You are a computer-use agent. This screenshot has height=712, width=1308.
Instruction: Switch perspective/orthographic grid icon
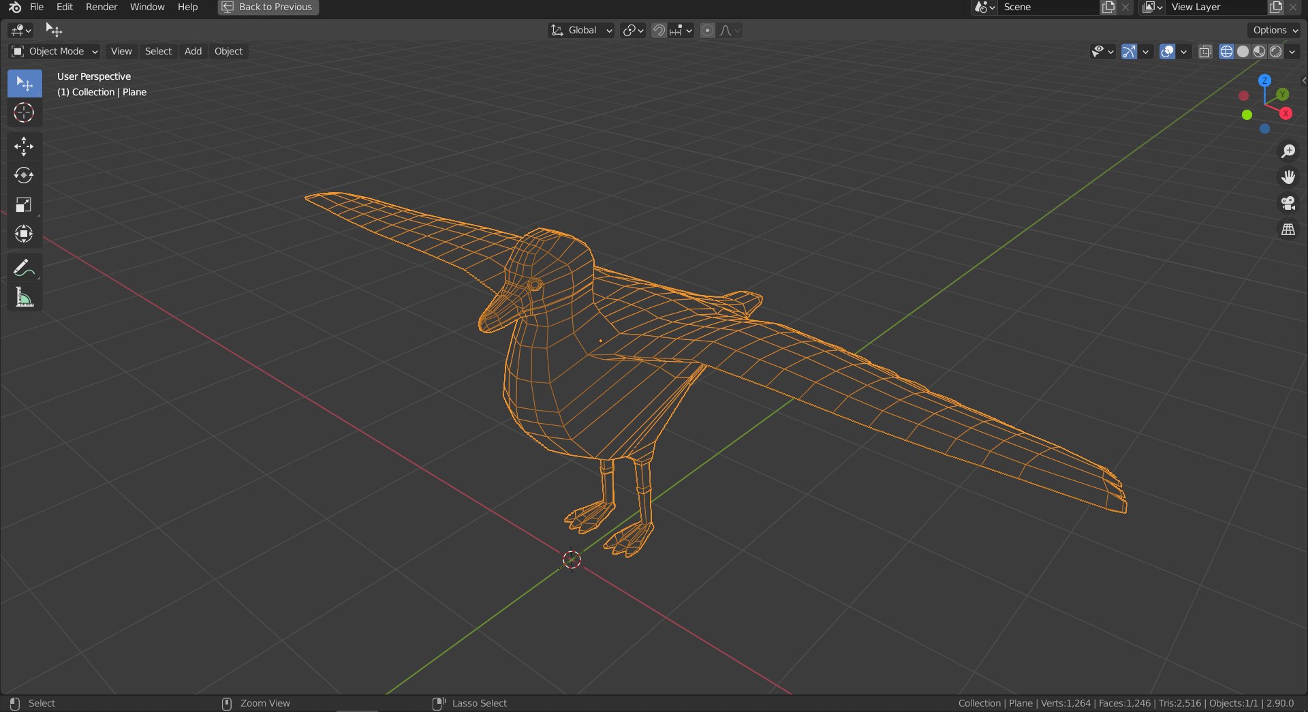pyautogui.click(x=1288, y=230)
